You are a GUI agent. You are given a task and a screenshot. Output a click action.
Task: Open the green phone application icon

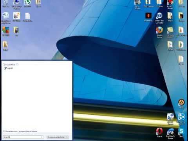27,4
